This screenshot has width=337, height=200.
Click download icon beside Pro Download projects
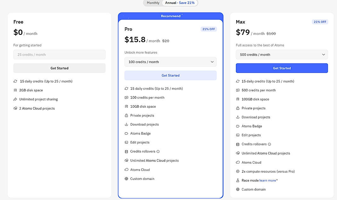pyautogui.click(x=126, y=124)
